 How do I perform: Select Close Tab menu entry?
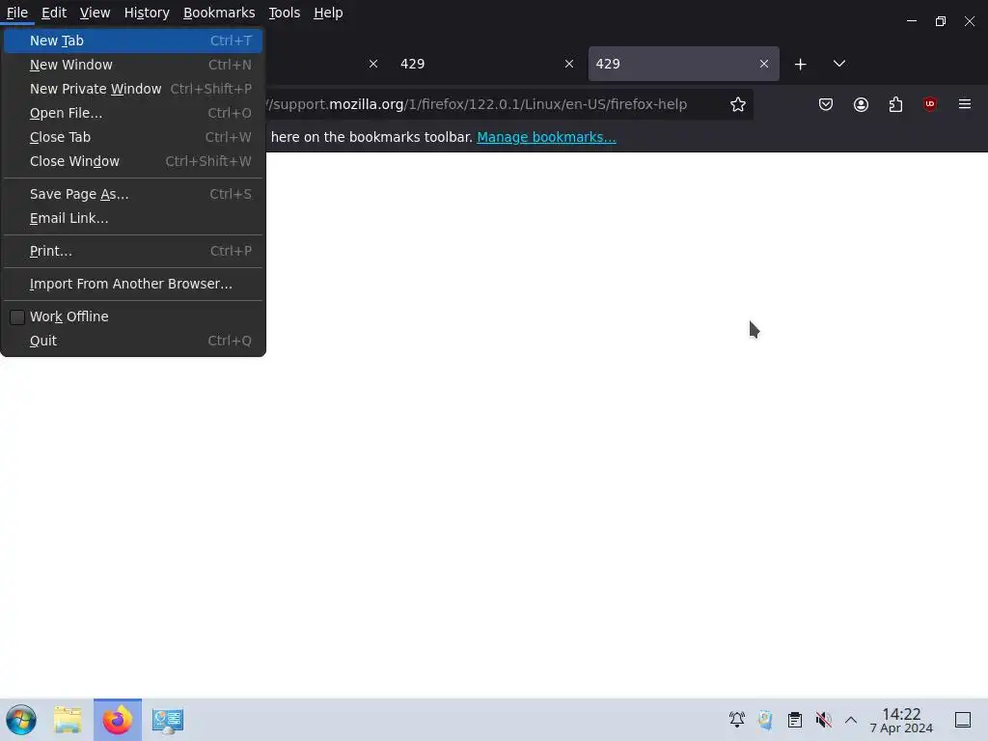point(133,137)
